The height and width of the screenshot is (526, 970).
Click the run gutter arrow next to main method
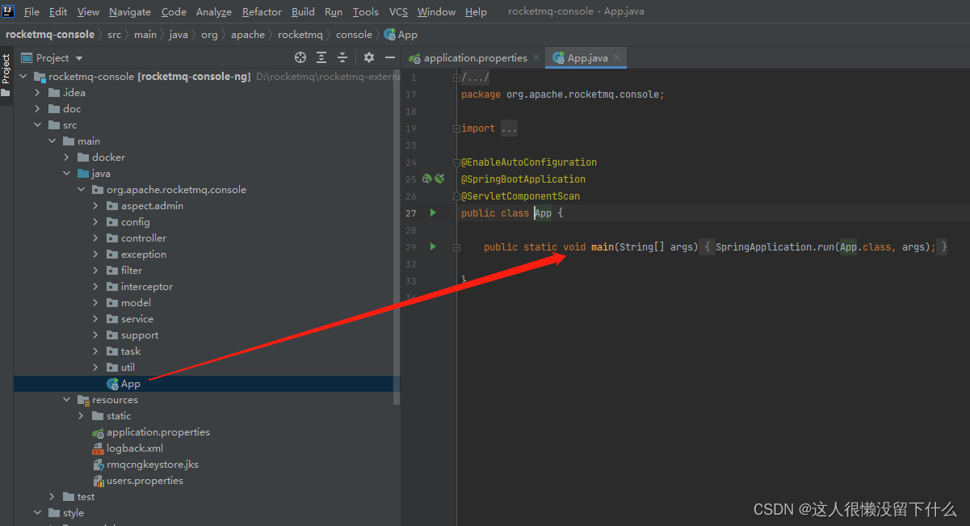click(x=433, y=246)
